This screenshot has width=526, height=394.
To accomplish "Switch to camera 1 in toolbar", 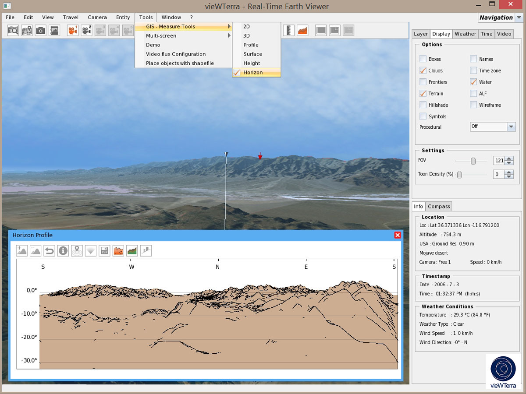I will point(73,30).
